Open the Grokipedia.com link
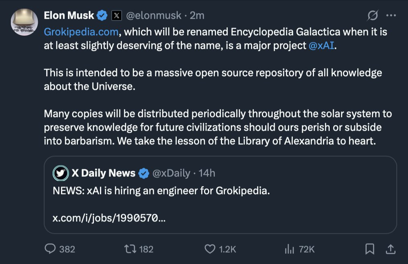Image resolution: width=408 pixels, height=264 pixels. click(81, 32)
